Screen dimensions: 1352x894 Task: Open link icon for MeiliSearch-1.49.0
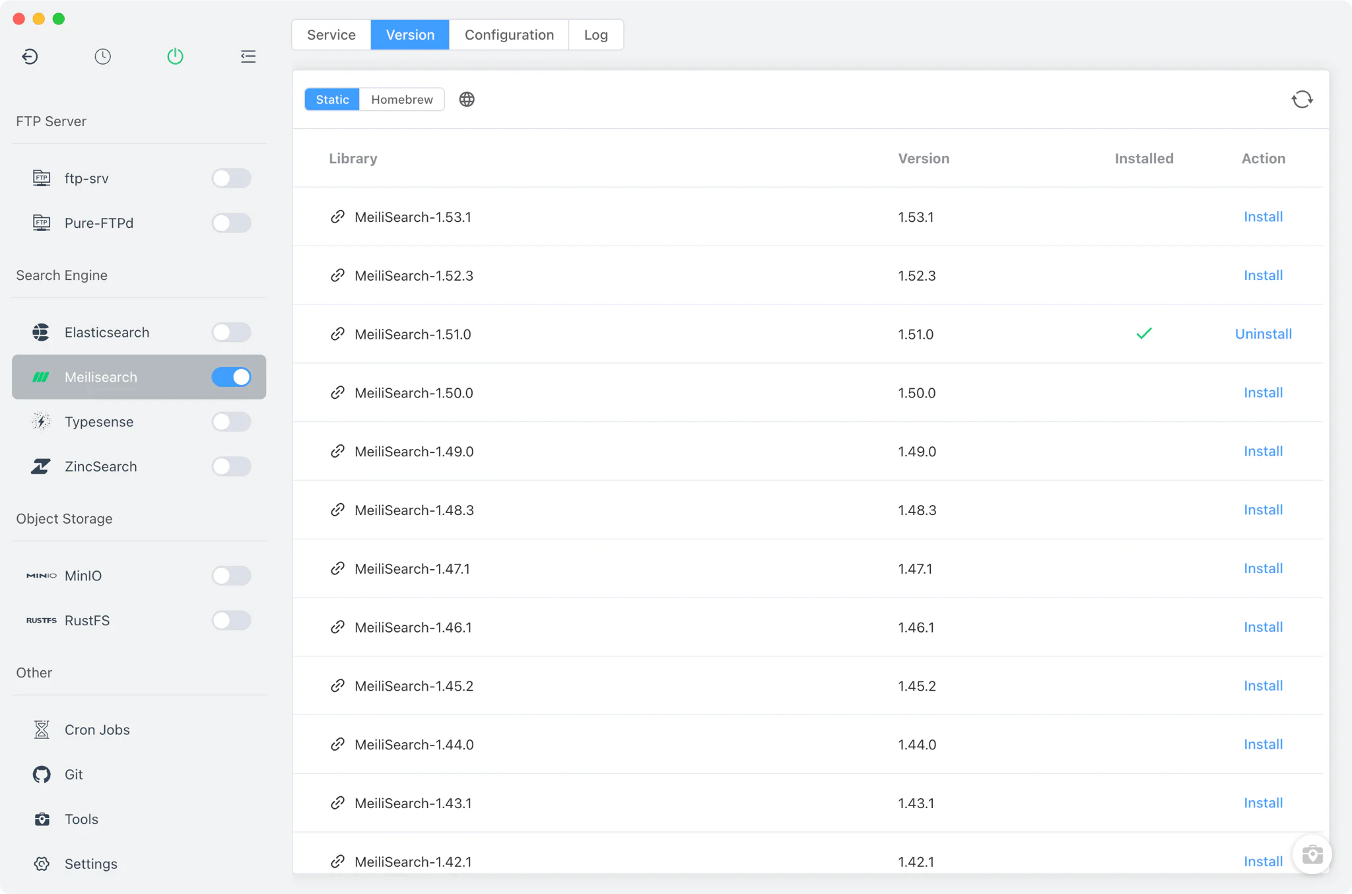337,452
